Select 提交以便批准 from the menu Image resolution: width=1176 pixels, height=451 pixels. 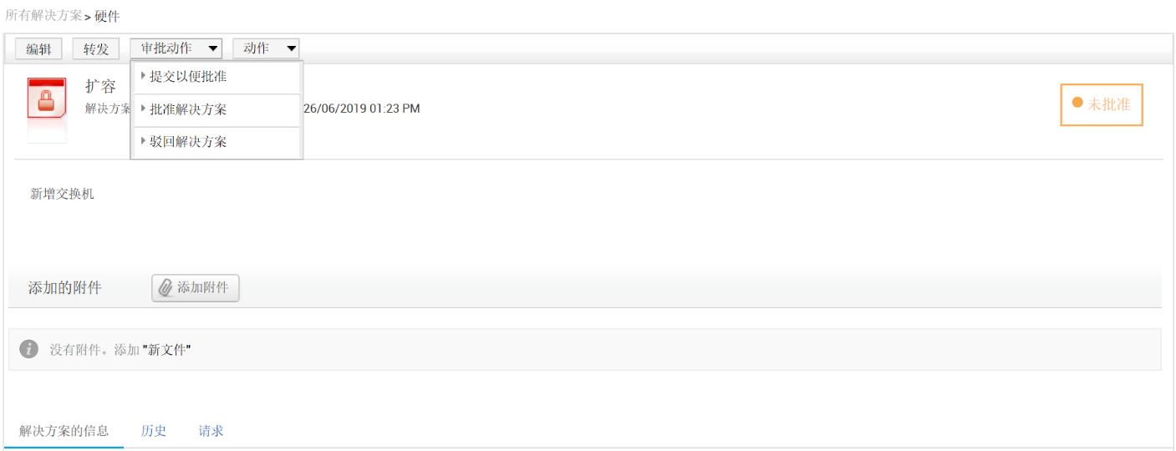point(188,77)
